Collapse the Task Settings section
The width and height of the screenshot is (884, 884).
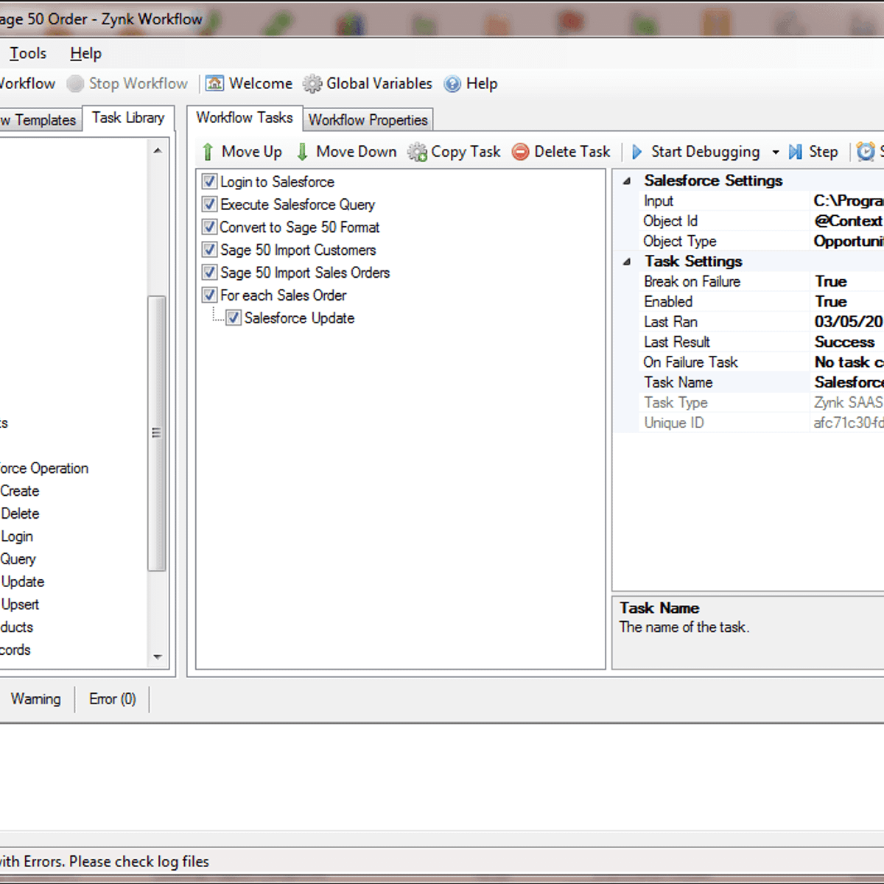tap(627, 262)
